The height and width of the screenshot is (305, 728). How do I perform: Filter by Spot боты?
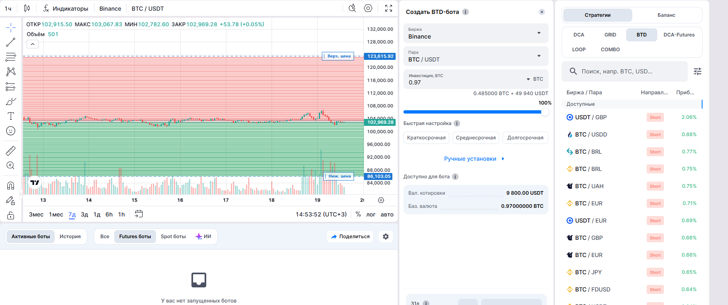tap(173, 237)
